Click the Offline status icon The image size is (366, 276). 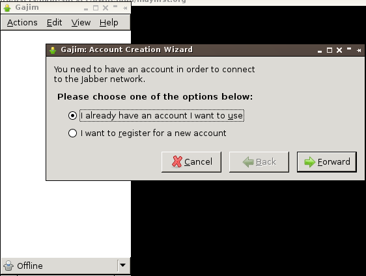8,266
